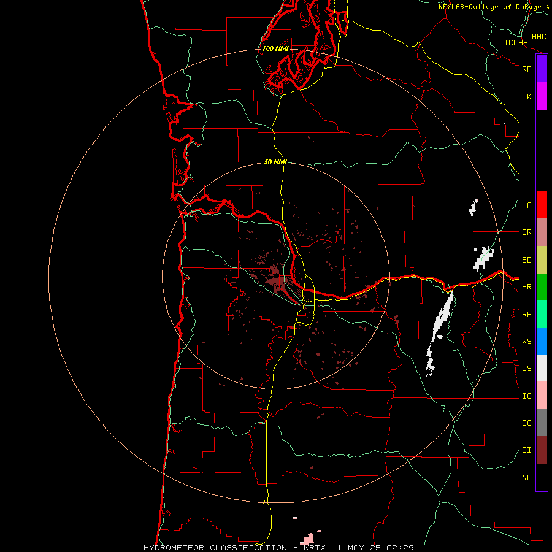Click the light pink IC legend swatch
The height and width of the screenshot is (552, 552).
point(542,396)
